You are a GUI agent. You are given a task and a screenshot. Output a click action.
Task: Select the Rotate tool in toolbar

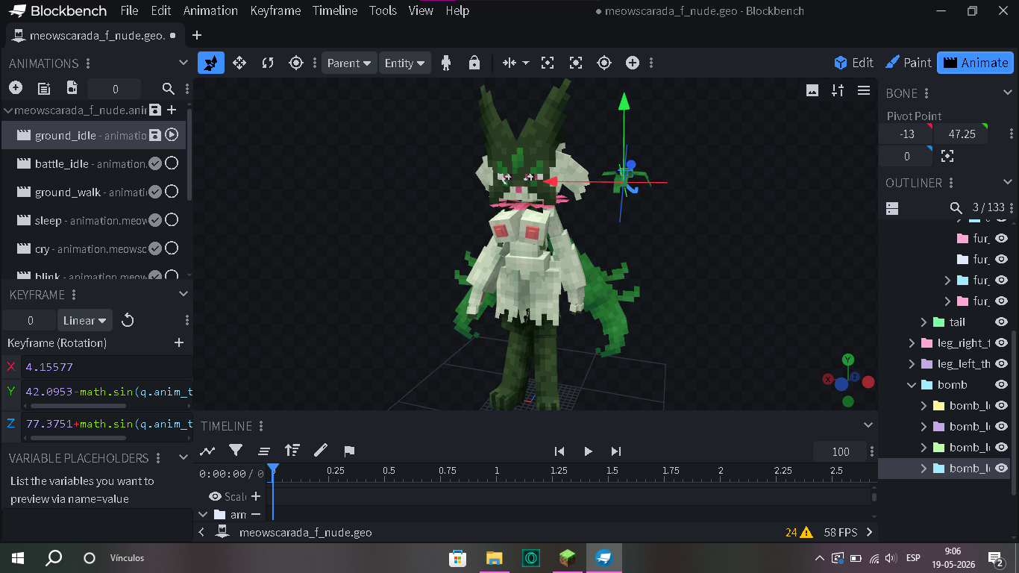click(x=268, y=63)
